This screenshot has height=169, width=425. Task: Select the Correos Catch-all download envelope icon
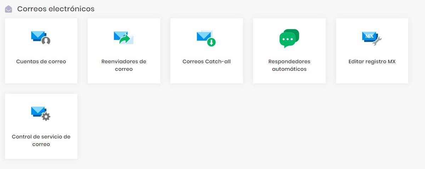(206, 38)
